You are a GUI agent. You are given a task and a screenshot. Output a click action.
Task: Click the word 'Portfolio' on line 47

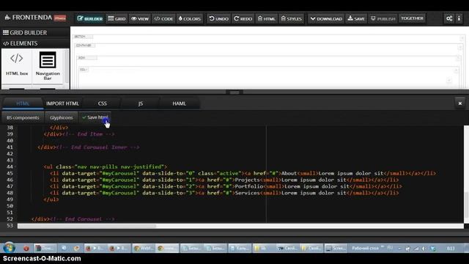[249, 186]
